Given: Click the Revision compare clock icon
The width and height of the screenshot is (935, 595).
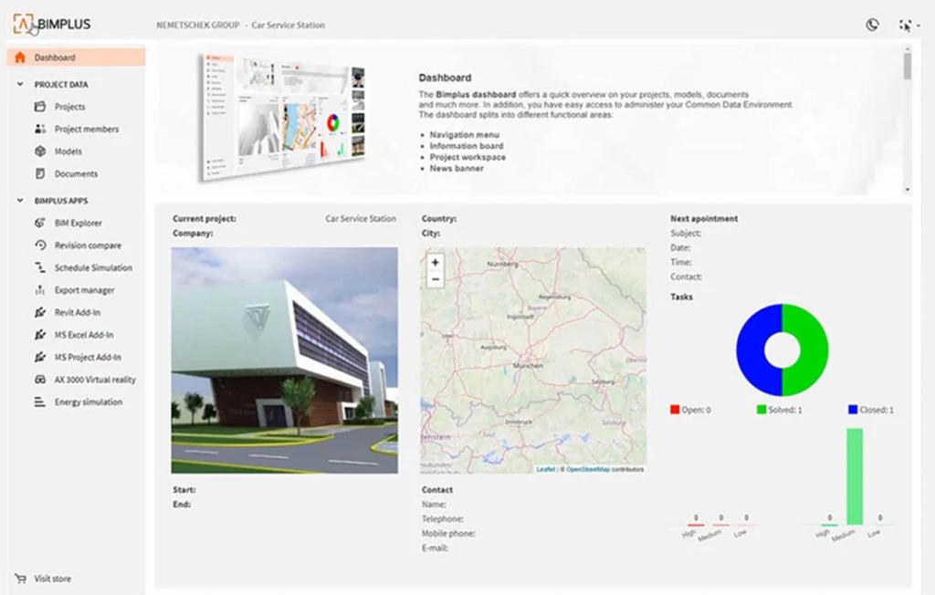Looking at the screenshot, I should [x=40, y=245].
